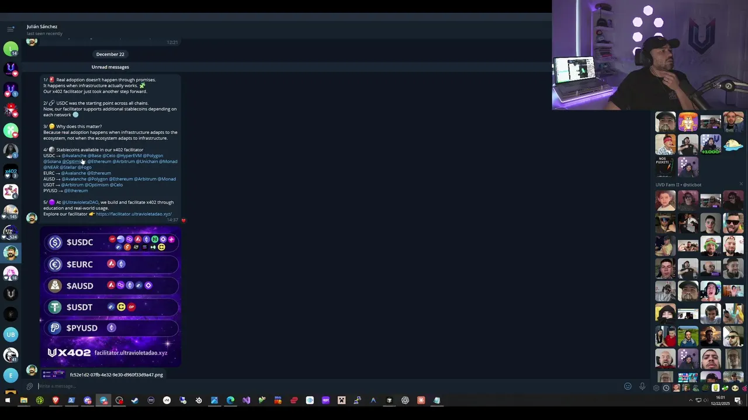Open Visual Studio from the taskbar
Image resolution: width=748 pixels, height=420 pixels.
click(246, 400)
